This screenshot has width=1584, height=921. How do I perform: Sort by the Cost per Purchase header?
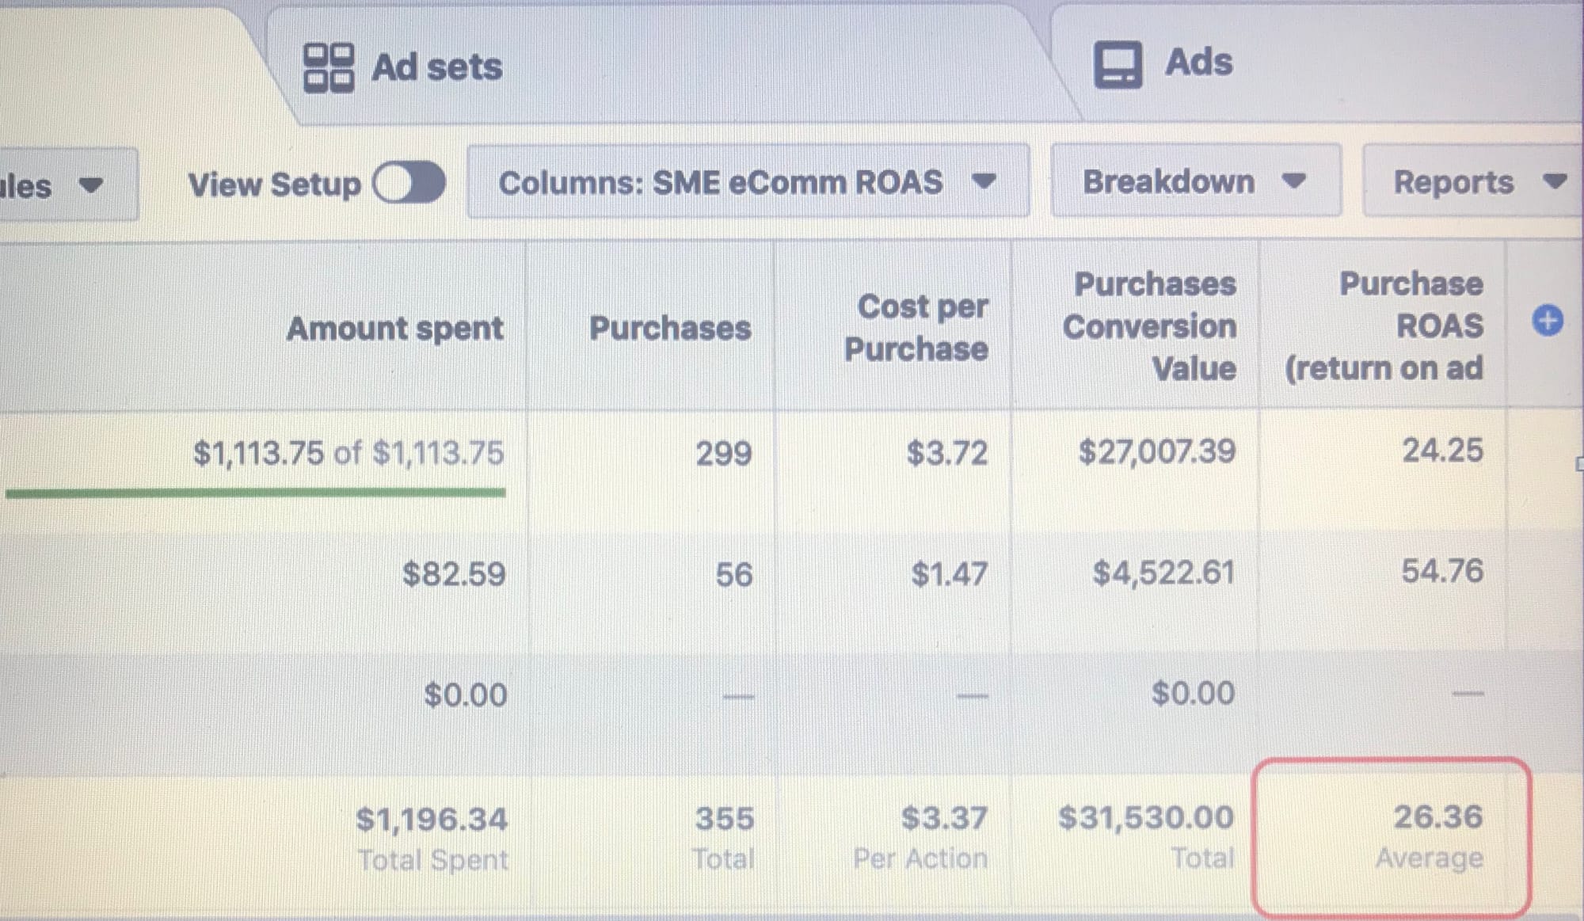[x=922, y=328]
